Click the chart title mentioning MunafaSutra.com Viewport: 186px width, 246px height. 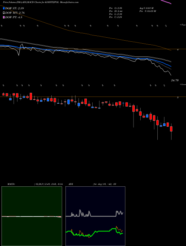coord(41,2)
